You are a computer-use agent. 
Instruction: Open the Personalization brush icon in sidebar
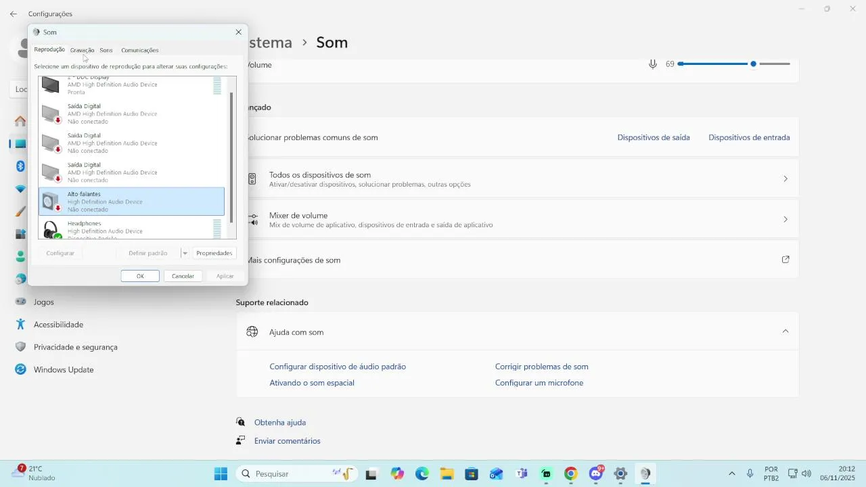click(20, 211)
